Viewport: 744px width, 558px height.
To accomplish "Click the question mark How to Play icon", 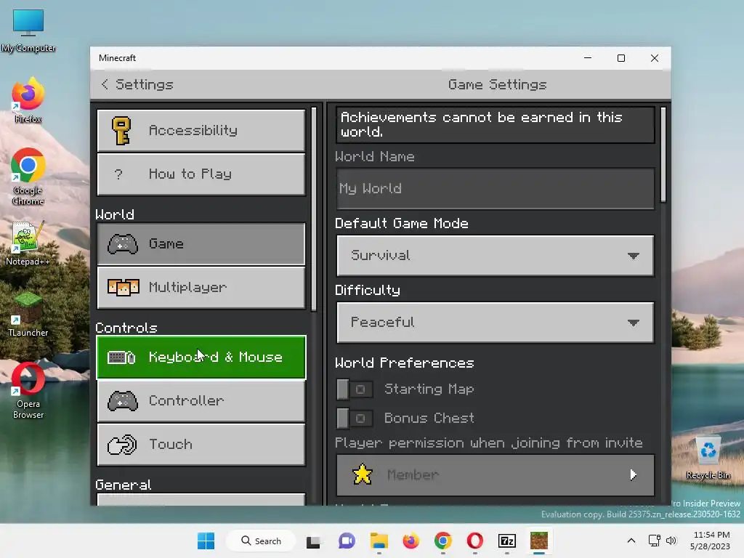I will coord(118,174).
